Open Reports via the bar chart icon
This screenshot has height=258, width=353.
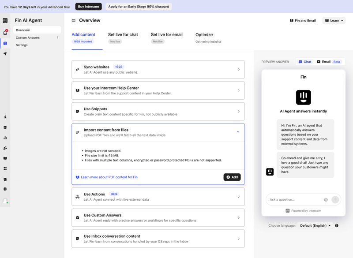coord(6,138)
